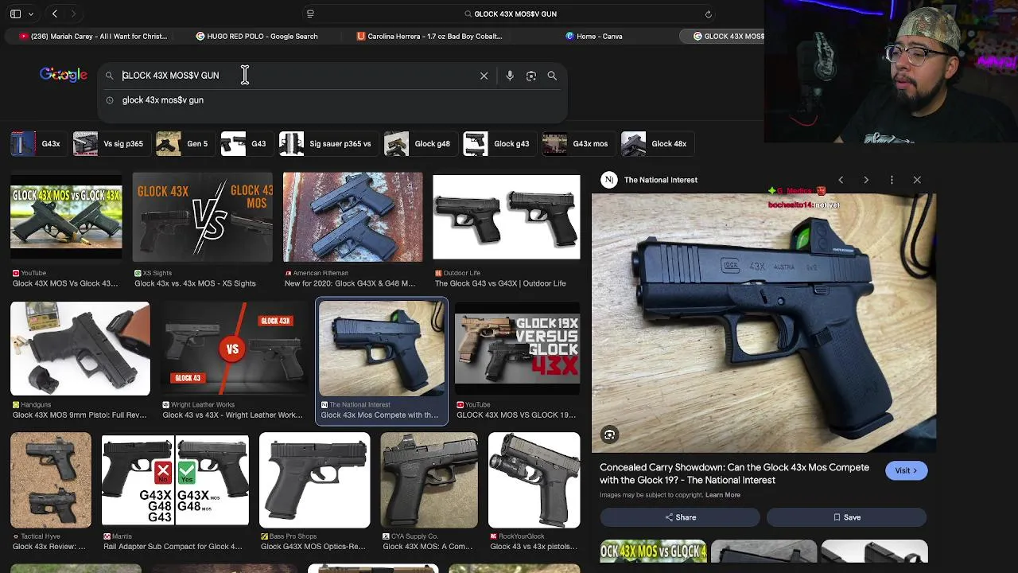Click The National Interest source header
The height and width of the screenshot is (573, 1018).
click(650, 180)
